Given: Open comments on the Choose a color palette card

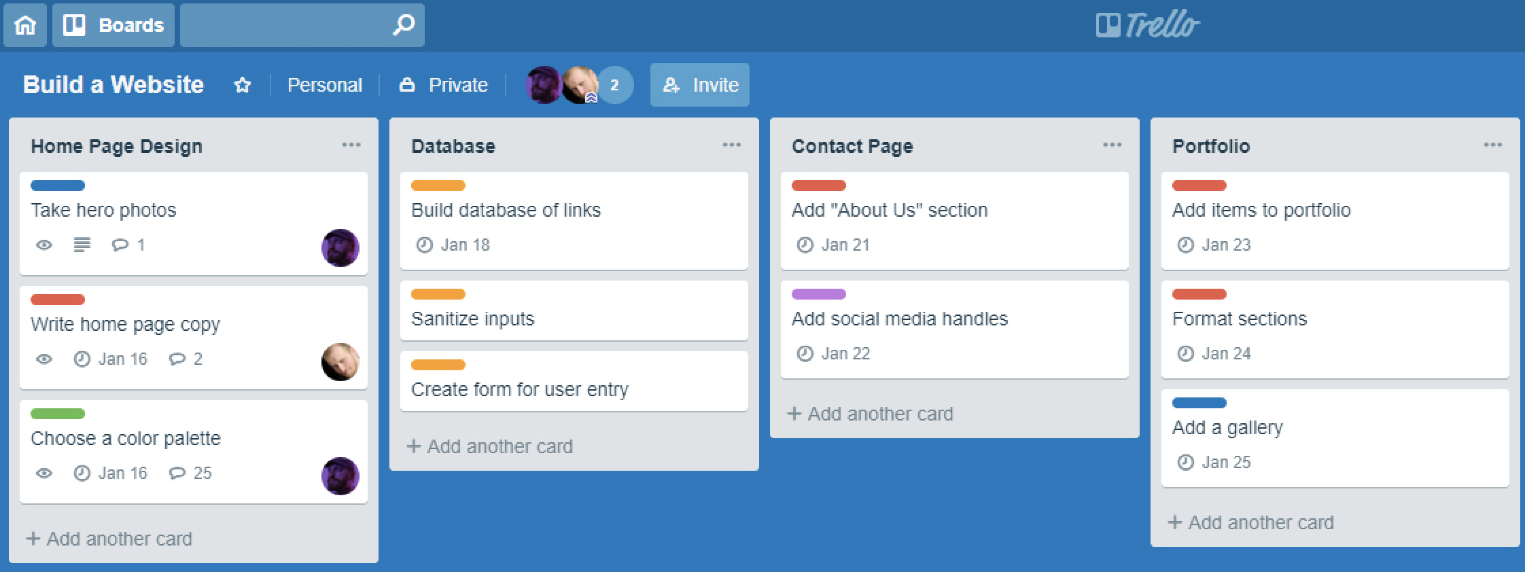Looking at the screenshot, I should pyautogui.click(x=190, y=473).
